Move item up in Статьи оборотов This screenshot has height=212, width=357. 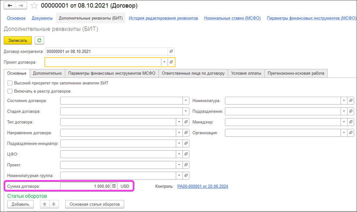(45, 204)
